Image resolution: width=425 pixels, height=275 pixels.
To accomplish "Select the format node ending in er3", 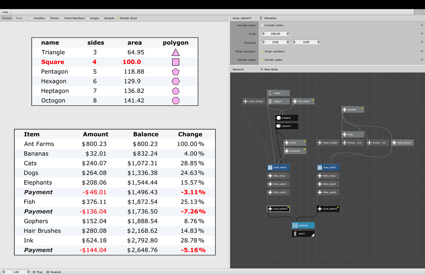I will [353, 143].
